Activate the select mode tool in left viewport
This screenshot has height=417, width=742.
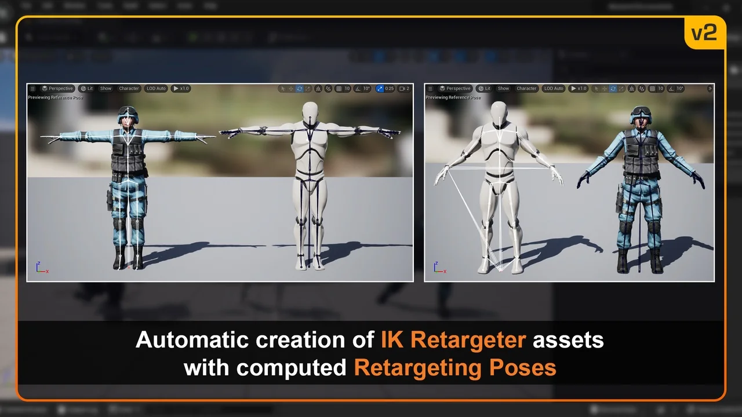coord(282,89)
